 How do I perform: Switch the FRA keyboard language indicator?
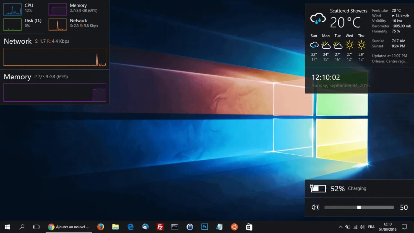(x=371, y=227)
